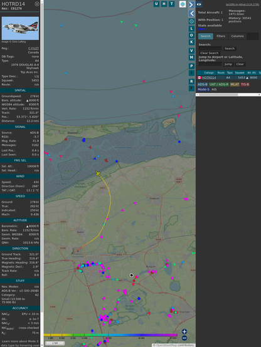Click the Clear Search button
This screenshot has height=347, width=261.
(210, 53)
